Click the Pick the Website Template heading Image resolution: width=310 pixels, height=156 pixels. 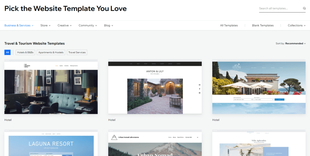(66, 8)
